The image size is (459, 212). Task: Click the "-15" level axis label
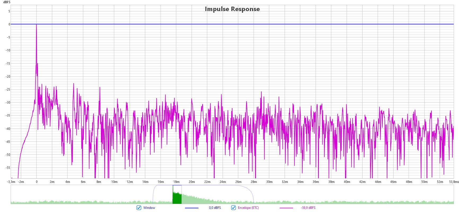(8, 64)
